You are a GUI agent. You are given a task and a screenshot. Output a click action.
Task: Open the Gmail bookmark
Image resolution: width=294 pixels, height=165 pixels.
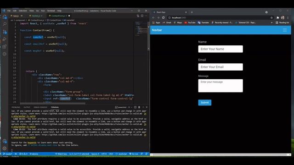[x=167, y=22]
